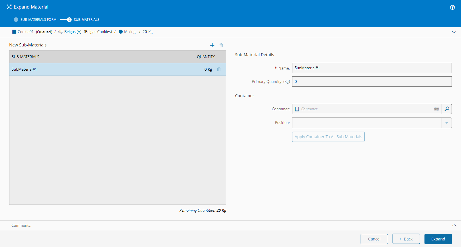Click the Container search magnifier icon
The width and height of the screenshot is (461, 247).
(x=447, y=109)
